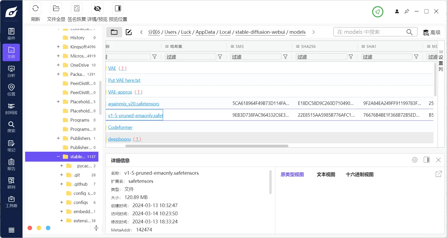Viewport: 447px width, 238px height.
Task: Open the 分析 sidebar section
Action: (11, 71)
